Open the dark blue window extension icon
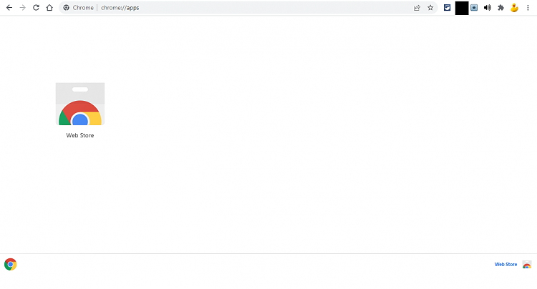The image size is (537, 289). click(x=447, y=8)
